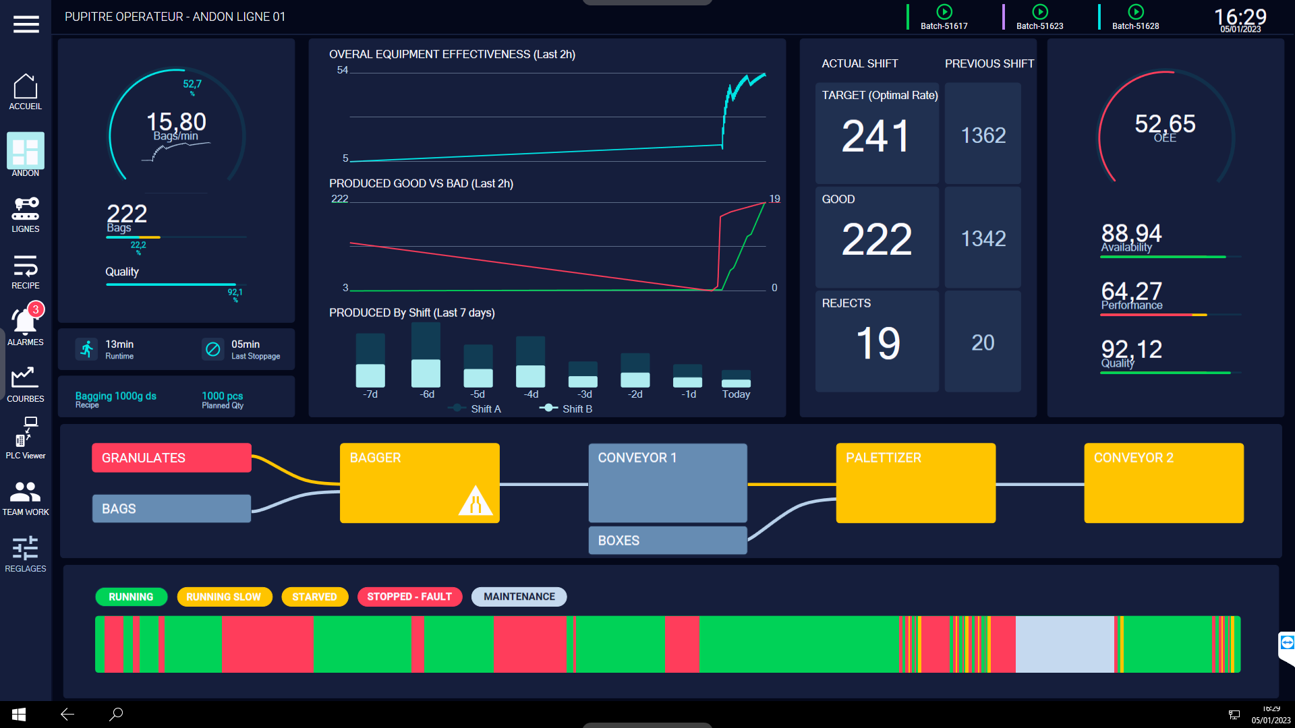Screen dimensions: 1295x728
Task: Click the PALETTIZER machine block
Action: click(915, 483)
